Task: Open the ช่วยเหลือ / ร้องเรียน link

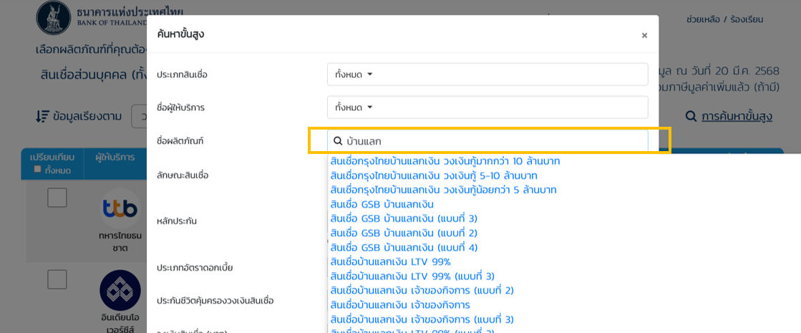Action: coord(724,20)
